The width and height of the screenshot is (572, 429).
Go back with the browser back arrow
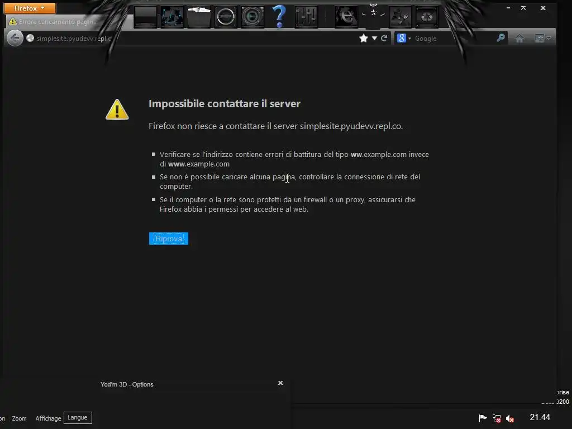point(15,38)
